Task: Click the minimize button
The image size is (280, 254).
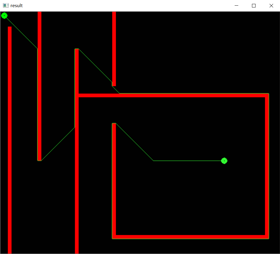Action: [236, 5]
